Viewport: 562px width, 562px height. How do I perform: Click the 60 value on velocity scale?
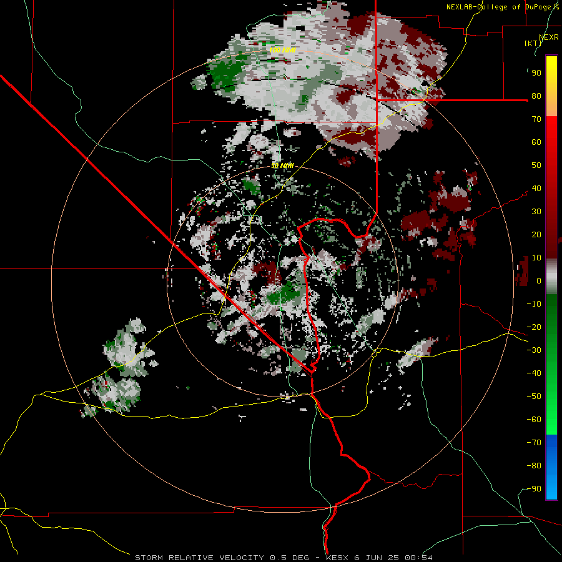pos(536,142)
